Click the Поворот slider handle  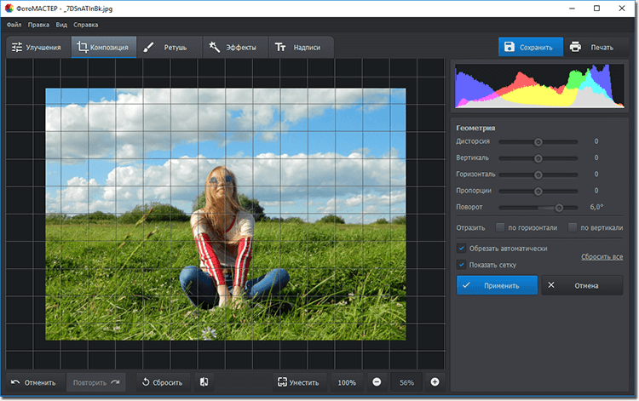559,208
